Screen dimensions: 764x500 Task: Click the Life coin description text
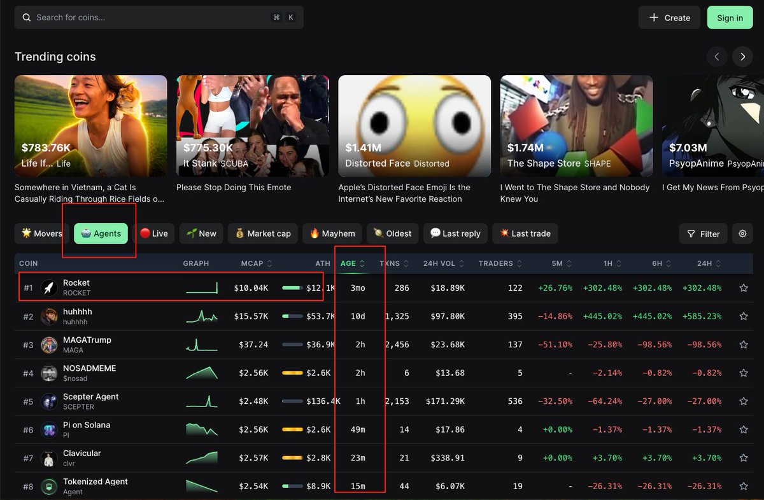[90, 193]
